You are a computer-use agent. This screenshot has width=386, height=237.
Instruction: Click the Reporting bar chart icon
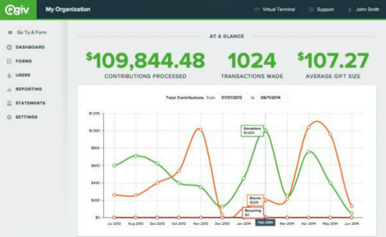pyautogui.click(x=9, y=89)
